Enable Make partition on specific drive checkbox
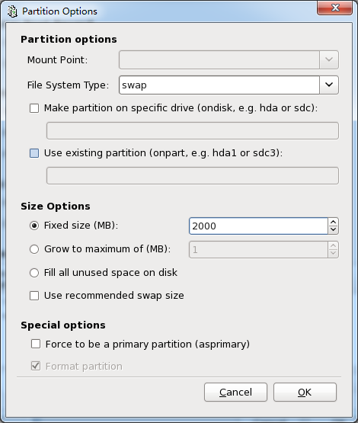Screen dimensions: 358x423 (x=34, y=108)
